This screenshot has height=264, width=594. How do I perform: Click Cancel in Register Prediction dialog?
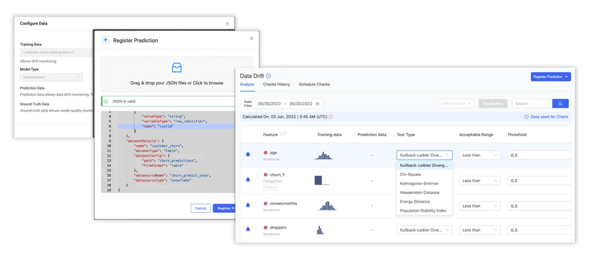(x=200, y=208)
